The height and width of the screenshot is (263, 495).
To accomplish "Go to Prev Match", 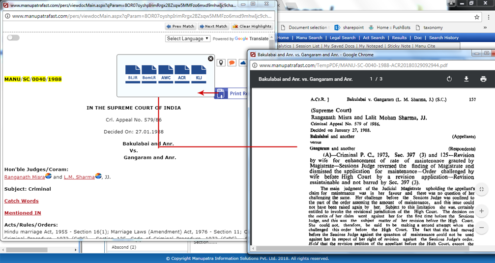I will (x=180, y=27).
